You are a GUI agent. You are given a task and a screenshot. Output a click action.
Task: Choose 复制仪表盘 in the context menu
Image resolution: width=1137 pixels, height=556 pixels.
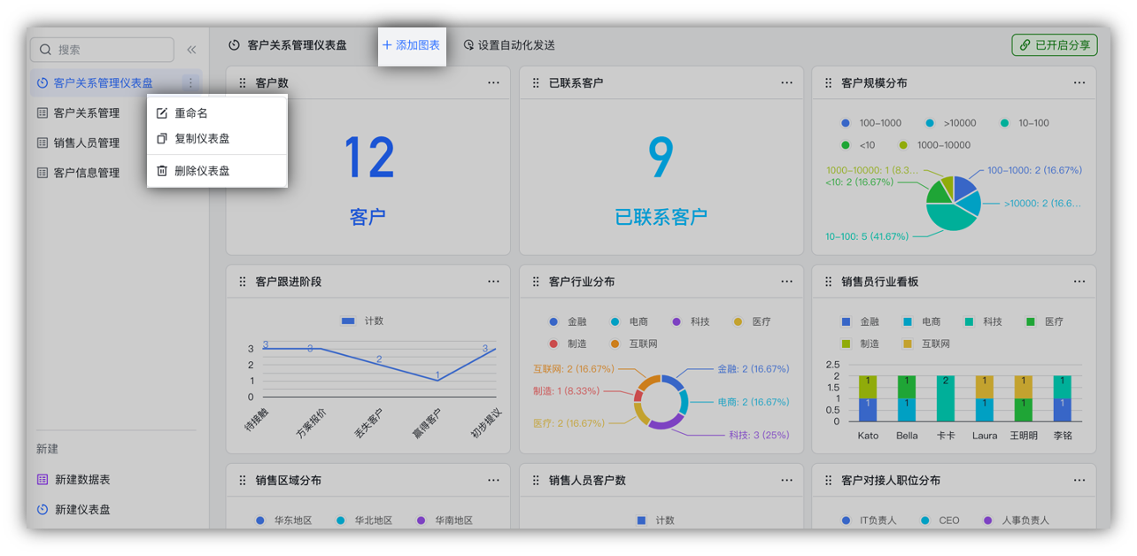tap(217, 139)
